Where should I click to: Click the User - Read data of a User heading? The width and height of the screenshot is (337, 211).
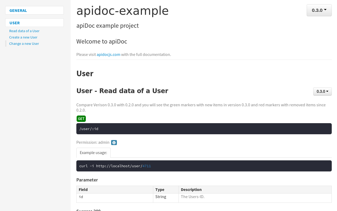coord(122,91)
